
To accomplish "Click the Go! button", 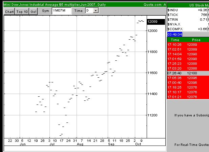I will (x=33, y=12).
